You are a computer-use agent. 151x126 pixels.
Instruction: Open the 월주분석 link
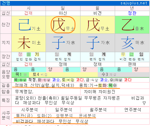tap(98, 110)
